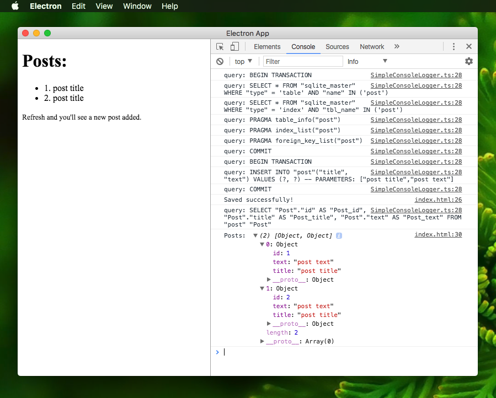Open the three-dot DevTools customization menu
The width and height of the screenshot is (496, 398).
(454, 46)
